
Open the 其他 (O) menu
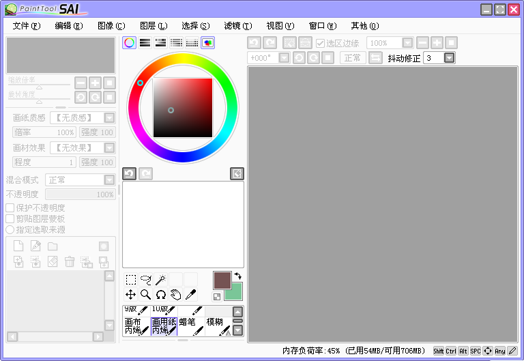365,26
